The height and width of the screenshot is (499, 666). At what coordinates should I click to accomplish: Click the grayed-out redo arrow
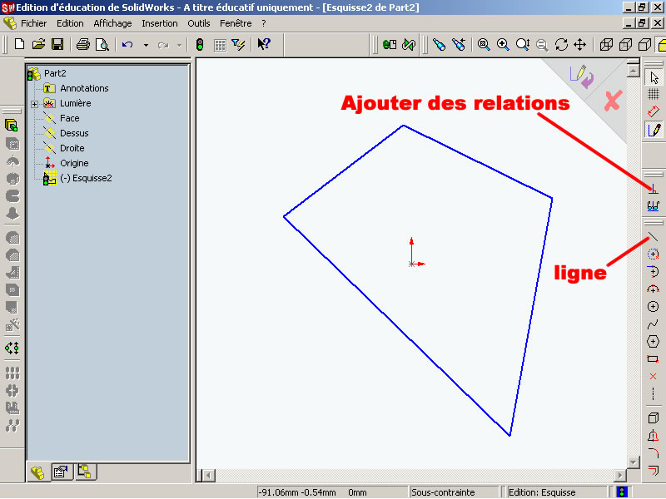click(163, 45)
